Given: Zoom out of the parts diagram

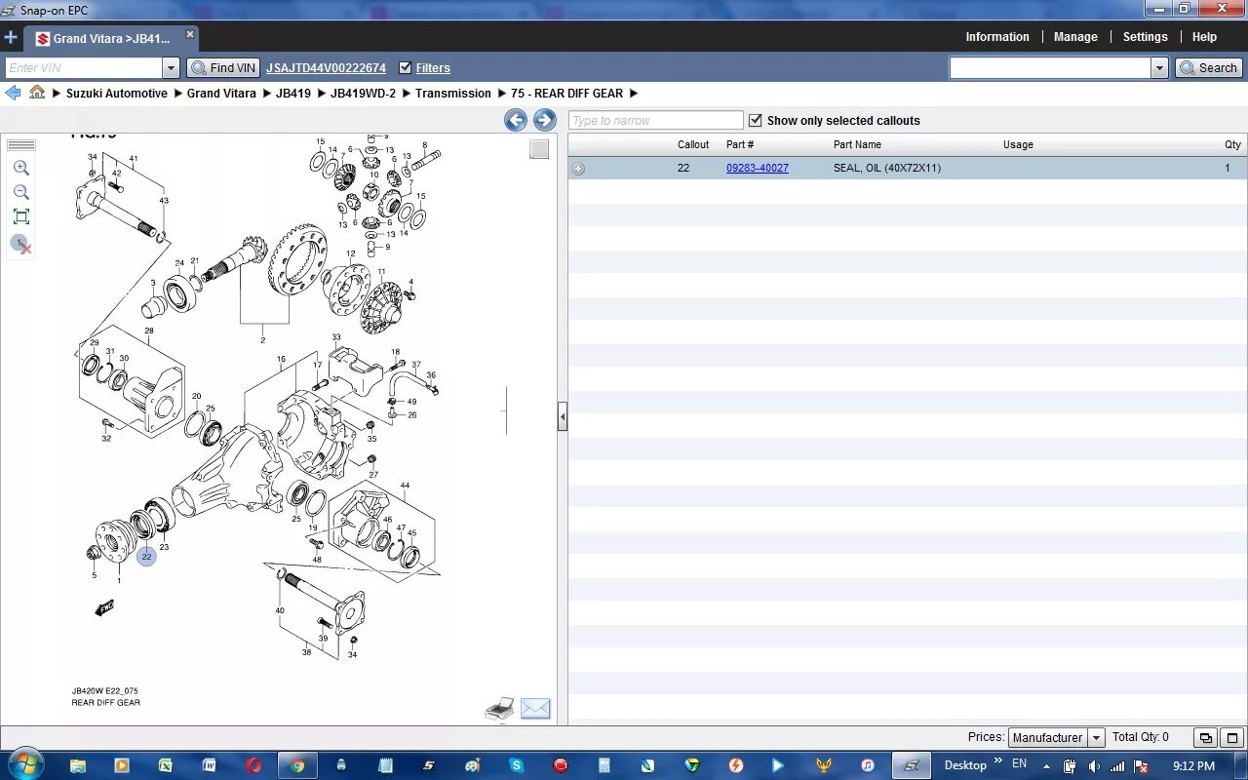Looking at the screenshot, I should pos(21,192).
